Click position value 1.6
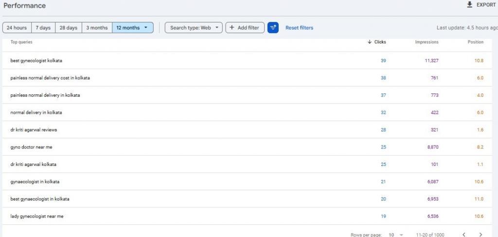 (x=480, y=129)
